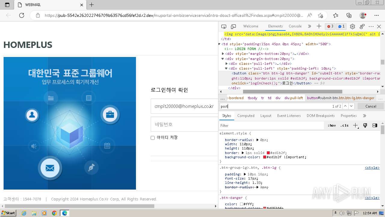Click the email address input field
This screenshot has width=385, height=217.
pyautogui.click(x=184, y=106)
